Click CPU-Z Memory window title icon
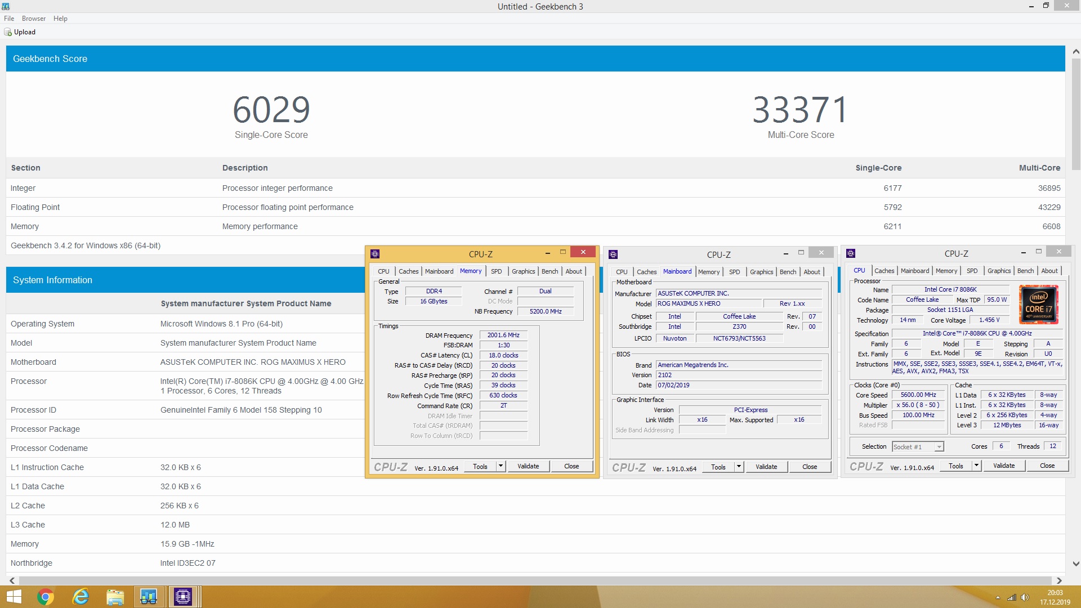 (376, 254)
